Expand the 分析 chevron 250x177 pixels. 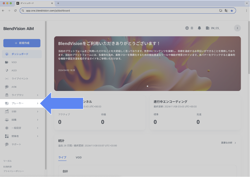tap(38, 111)
